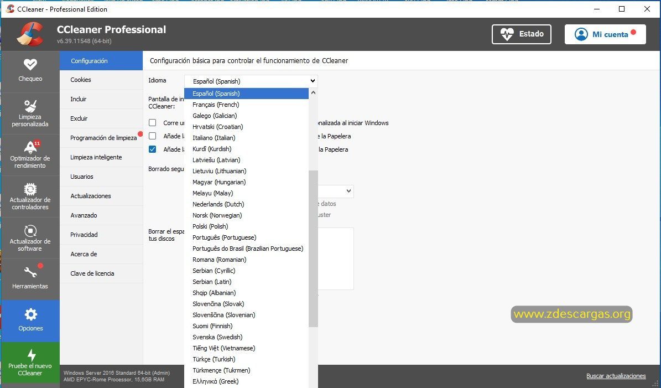Choose Polski (Polish) language
This screenshot has width=661, height=388.
pos(247,226)
